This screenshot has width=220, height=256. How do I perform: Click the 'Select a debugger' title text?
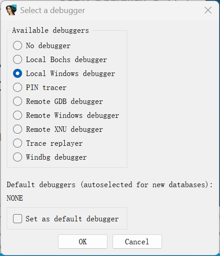(53, 10)
